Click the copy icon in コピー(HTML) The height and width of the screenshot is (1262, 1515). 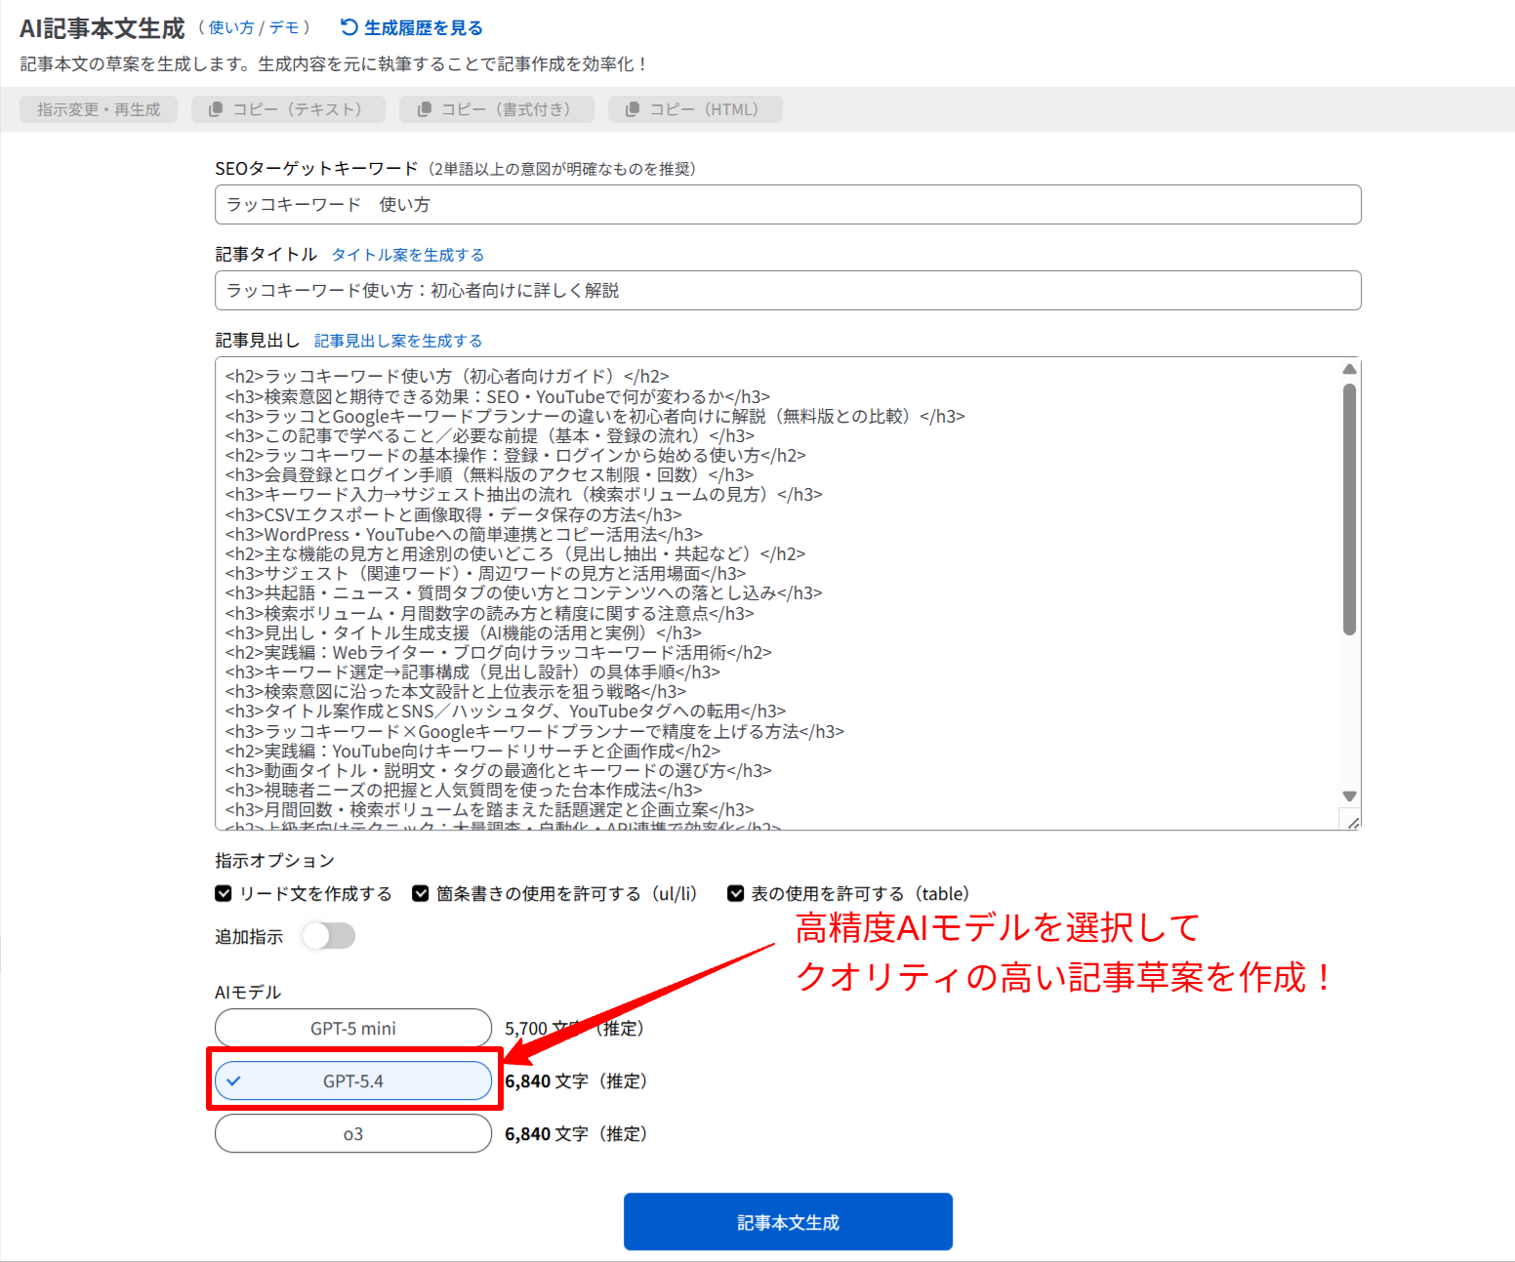pos(633,109)
